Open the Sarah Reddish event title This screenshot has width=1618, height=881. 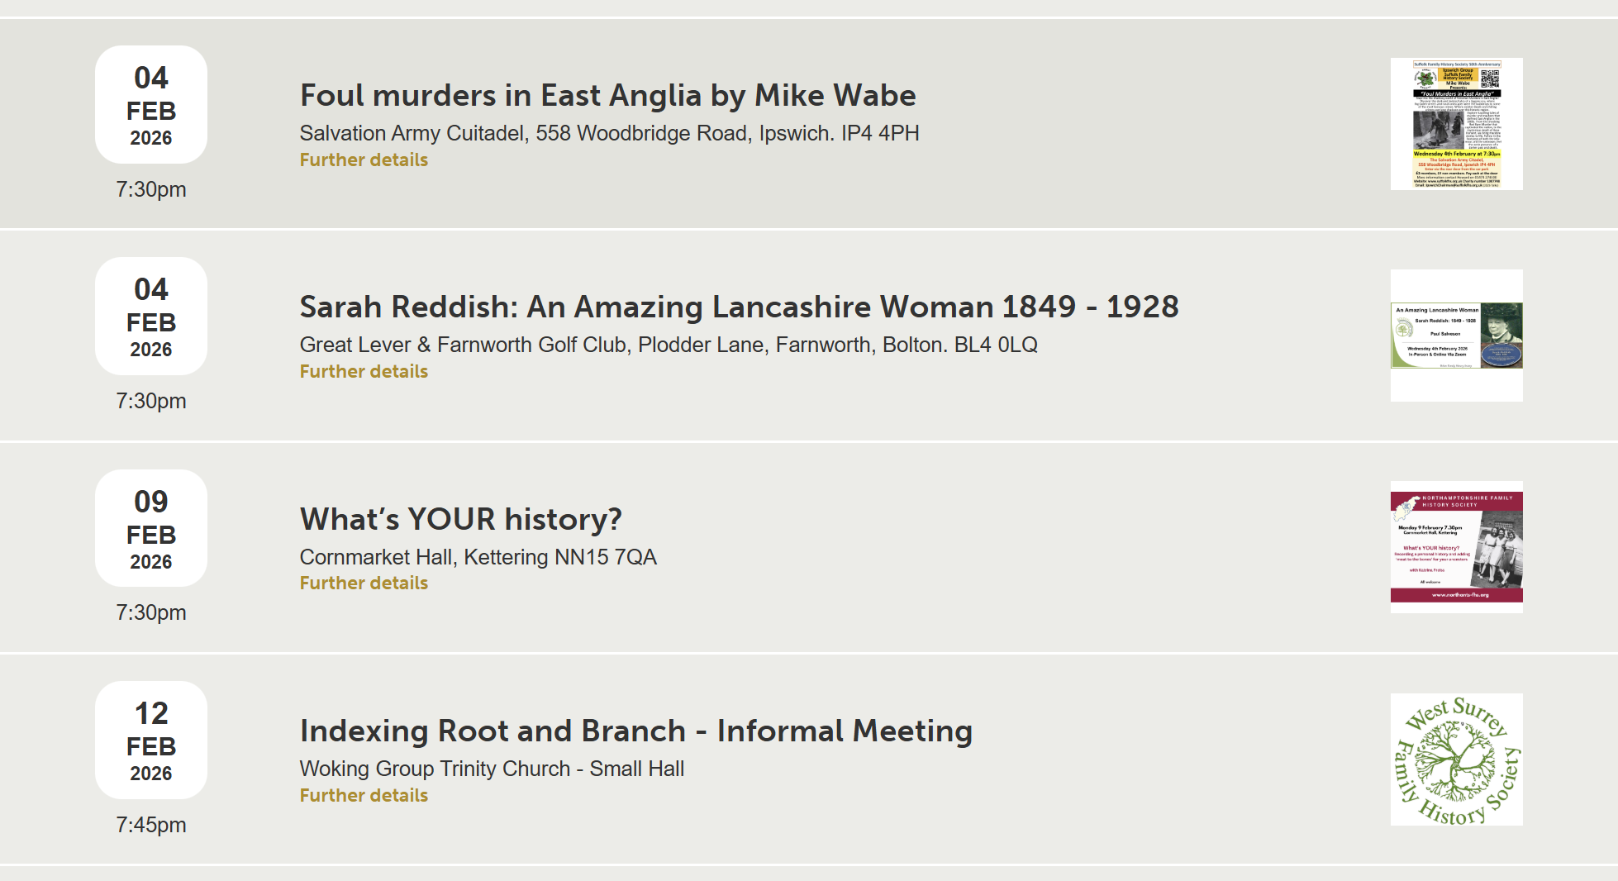739,307
